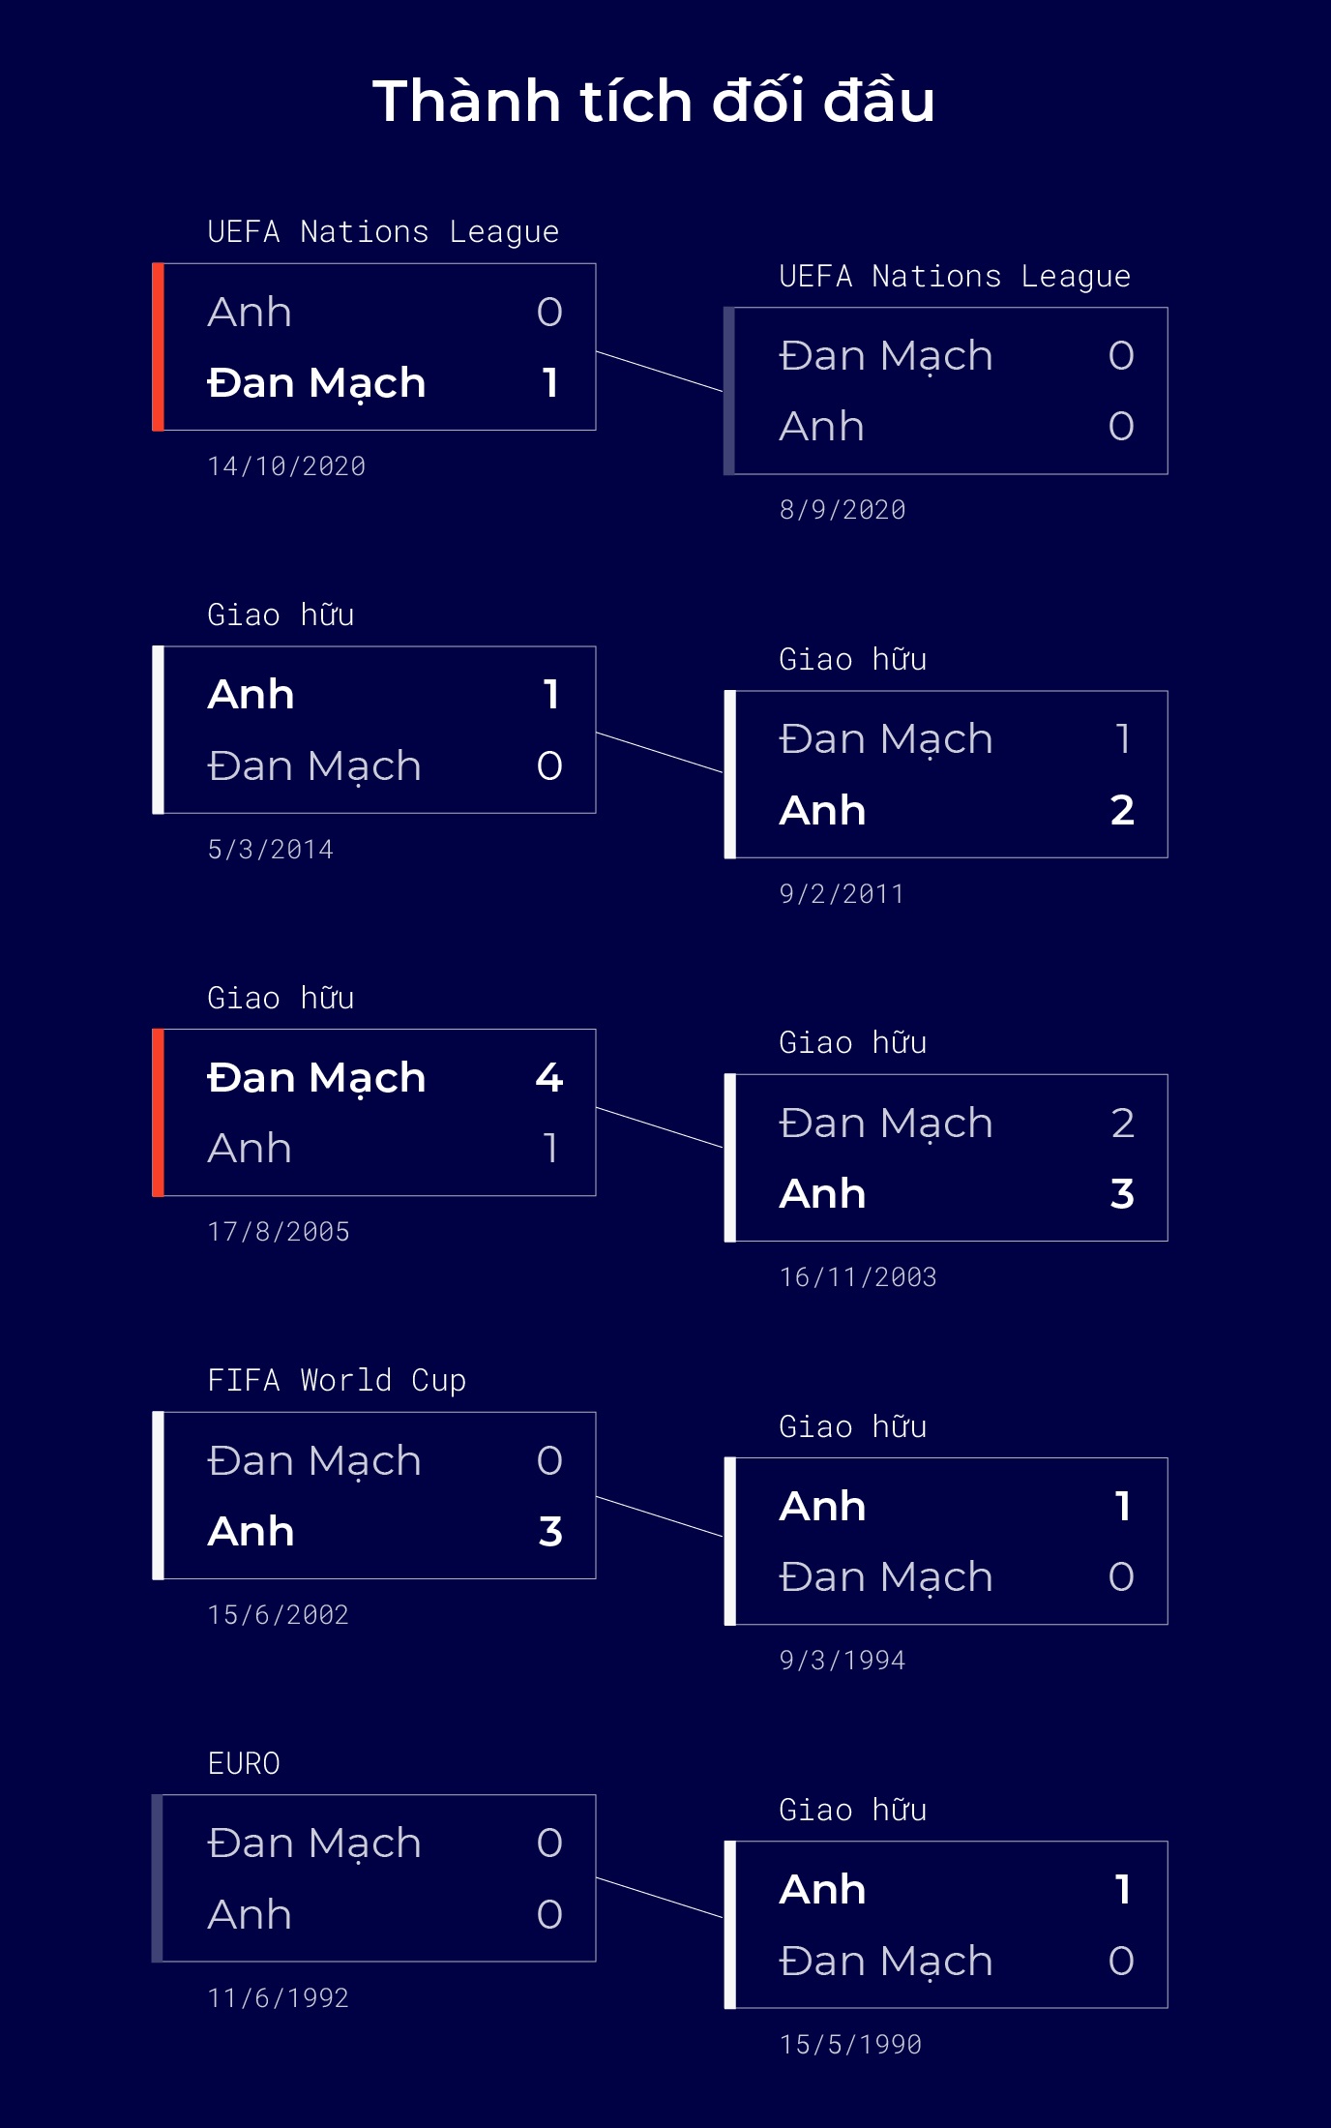Click bold Anh in the 5/3/2014 match

coord(251,695)
